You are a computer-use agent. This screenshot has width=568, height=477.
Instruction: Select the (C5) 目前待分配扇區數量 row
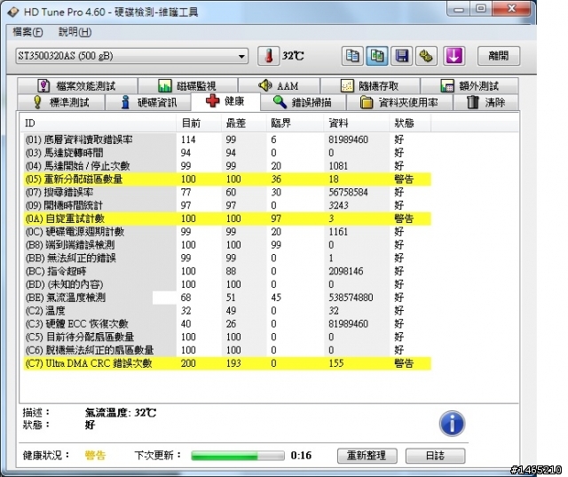227,337
